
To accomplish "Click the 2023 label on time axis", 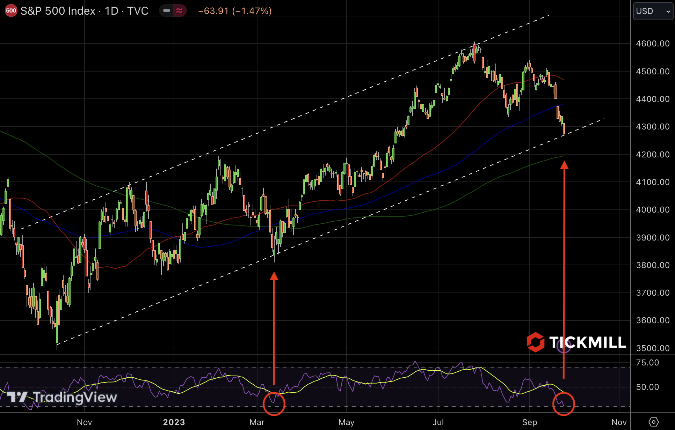I will point(174,422).
